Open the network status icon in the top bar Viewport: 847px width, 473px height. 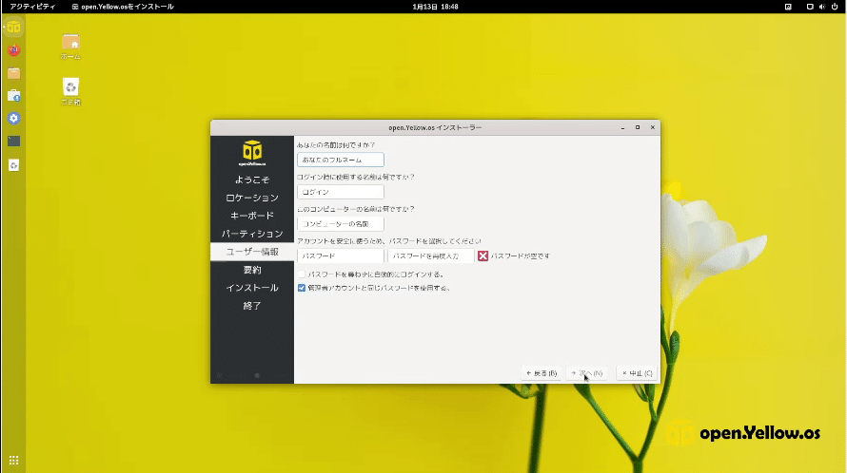pos(810,7)
